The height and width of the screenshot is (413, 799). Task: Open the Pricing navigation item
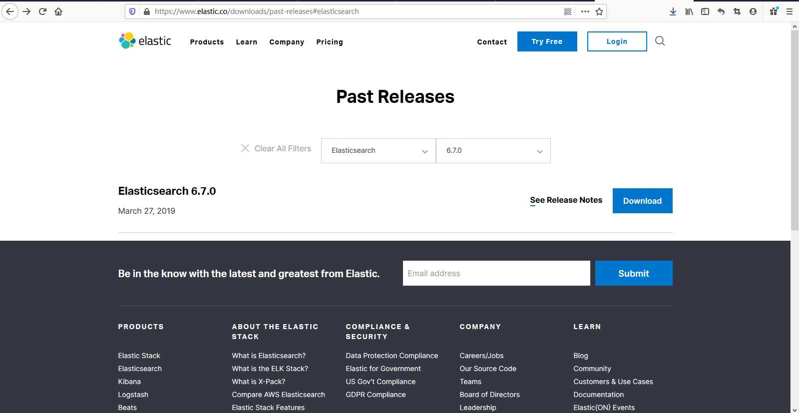pos(330,42)
